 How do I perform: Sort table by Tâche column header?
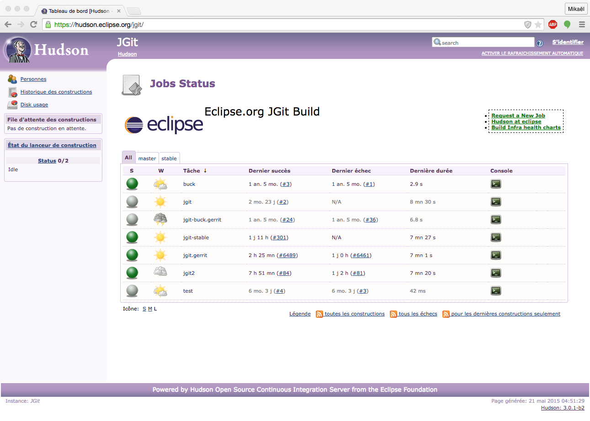click(x=195, y=171)
